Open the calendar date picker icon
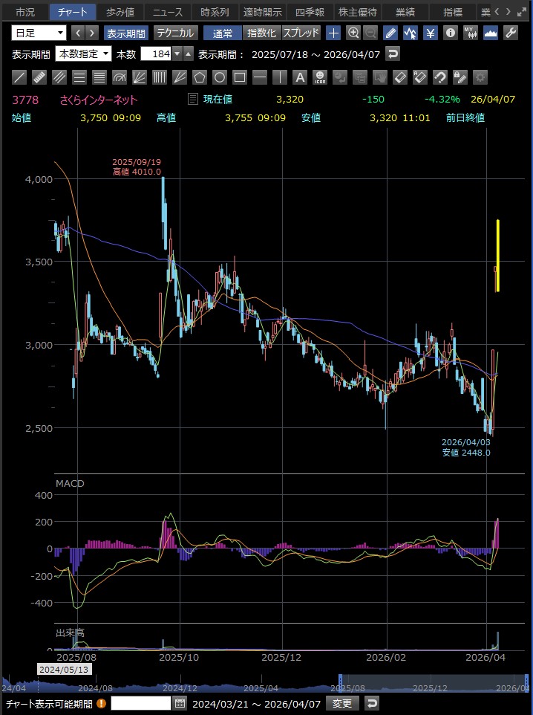Viewport: 533px width, 715px height. pos(180,703)
